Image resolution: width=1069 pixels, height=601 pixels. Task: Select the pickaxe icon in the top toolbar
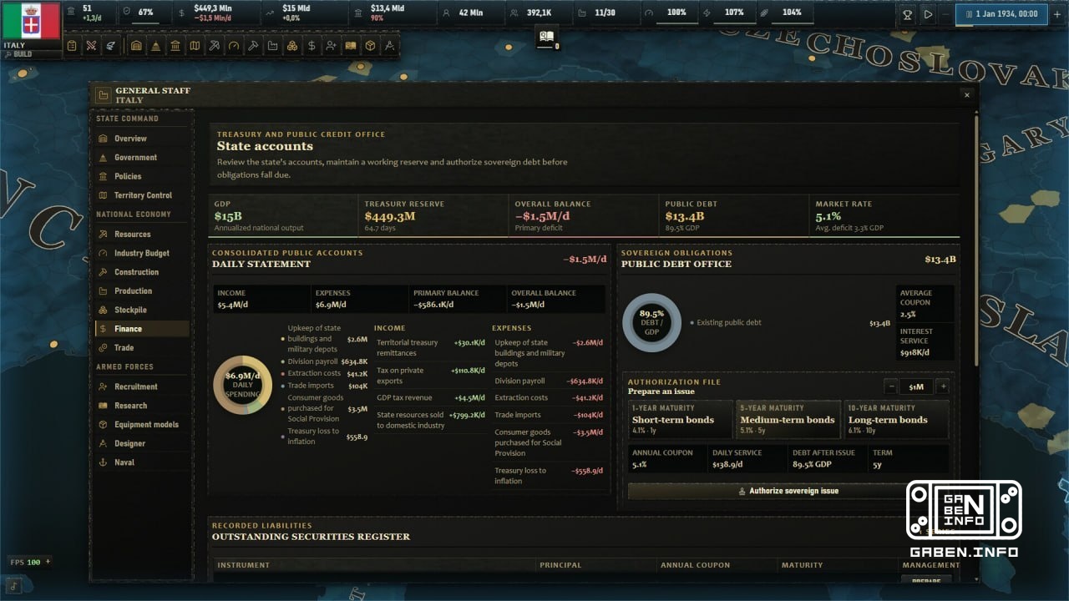pyautogui.click(x=214, y=46)
